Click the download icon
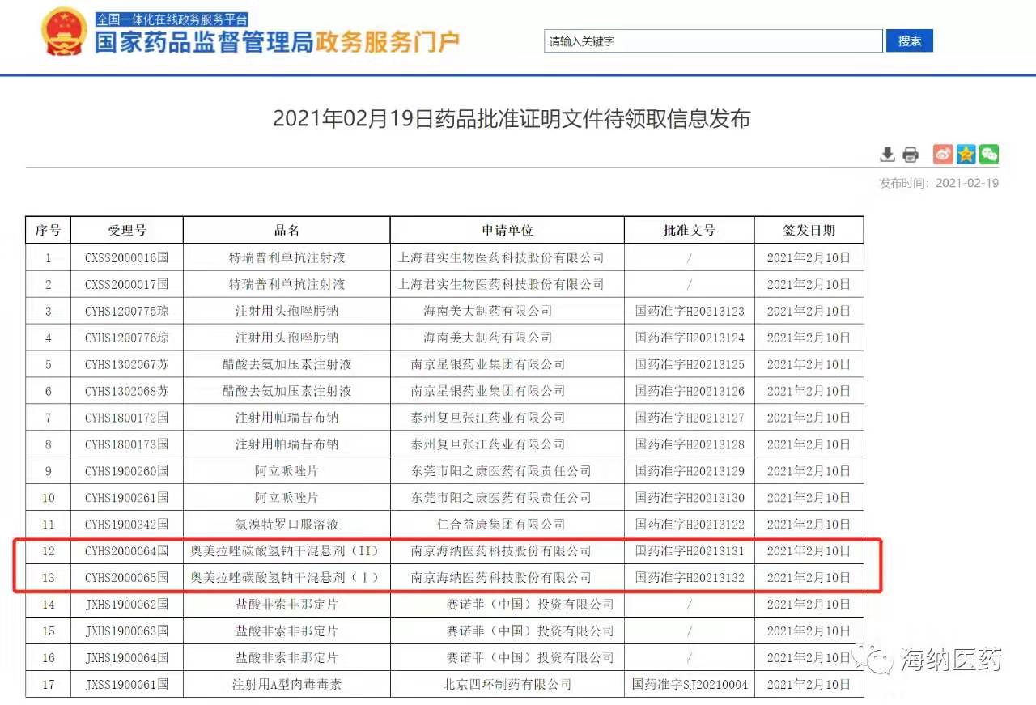Viewport: 1036px width, 705px height. pyautogui.click(x=887, y=154)
